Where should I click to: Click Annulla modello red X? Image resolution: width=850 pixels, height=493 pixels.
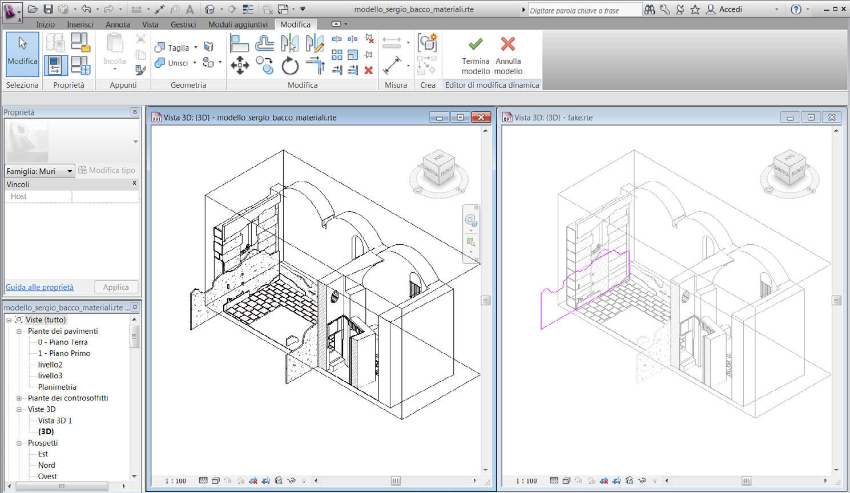508,55
